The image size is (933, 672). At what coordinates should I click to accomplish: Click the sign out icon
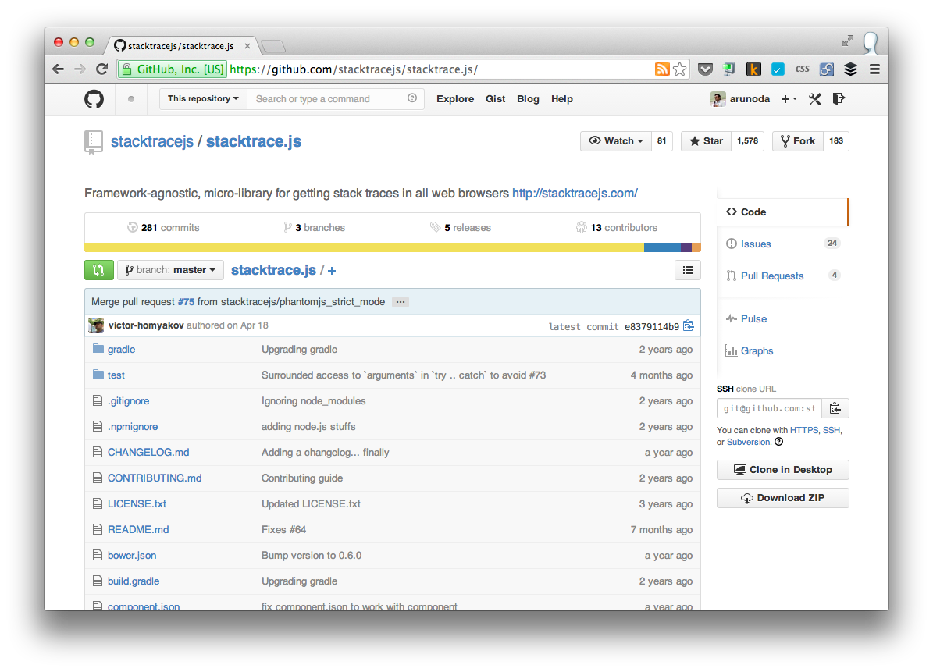(x=839, y=98)
